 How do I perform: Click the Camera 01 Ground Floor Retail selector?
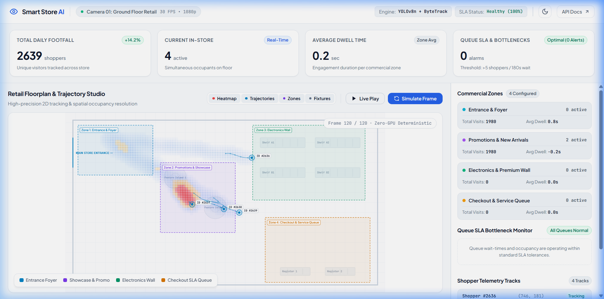[138, 12]
